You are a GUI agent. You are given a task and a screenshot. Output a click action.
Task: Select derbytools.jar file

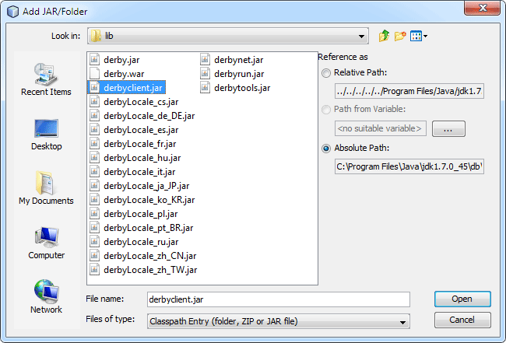pyautogui.click(x=241, y=88)
